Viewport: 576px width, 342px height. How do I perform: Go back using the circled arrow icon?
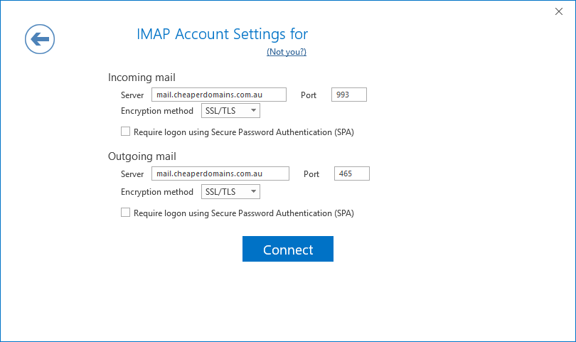[40, 39]
